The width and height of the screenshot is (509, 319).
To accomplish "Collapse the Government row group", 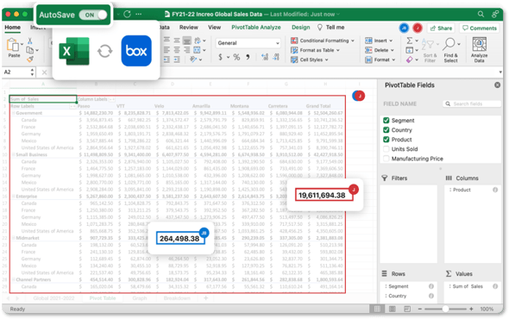I will click(14, 113).
